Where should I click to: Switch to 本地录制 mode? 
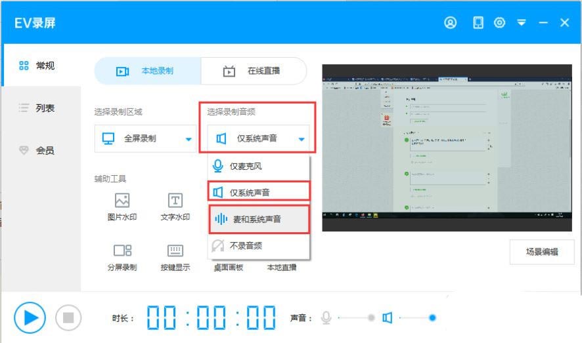[x=148, y=71]
